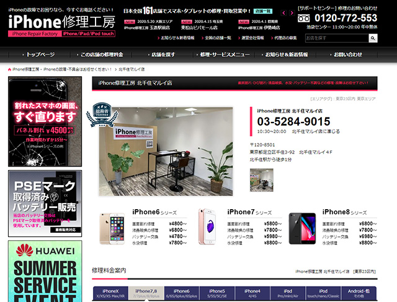Click the previous news arrow in header
Viewport: 397px width, 302px height.
point(284,12)
